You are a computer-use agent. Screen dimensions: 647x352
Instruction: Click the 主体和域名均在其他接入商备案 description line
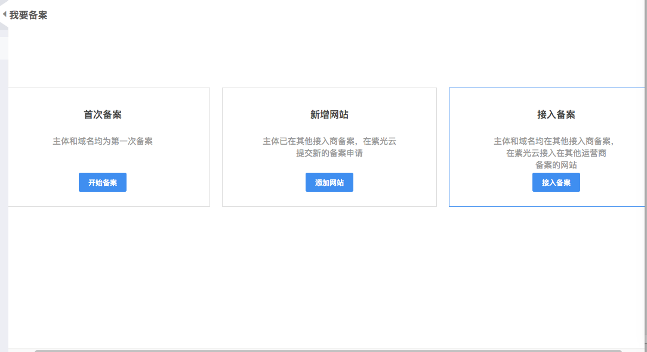point(553,142)
